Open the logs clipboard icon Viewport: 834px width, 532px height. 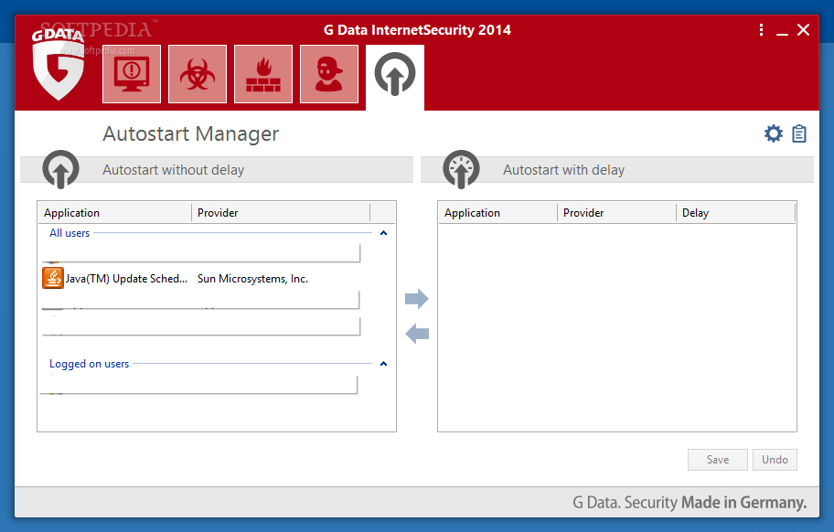pyautogui.click(x=799, y=133)
